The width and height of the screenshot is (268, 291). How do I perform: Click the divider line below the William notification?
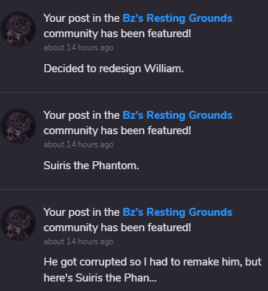(134, 92)
